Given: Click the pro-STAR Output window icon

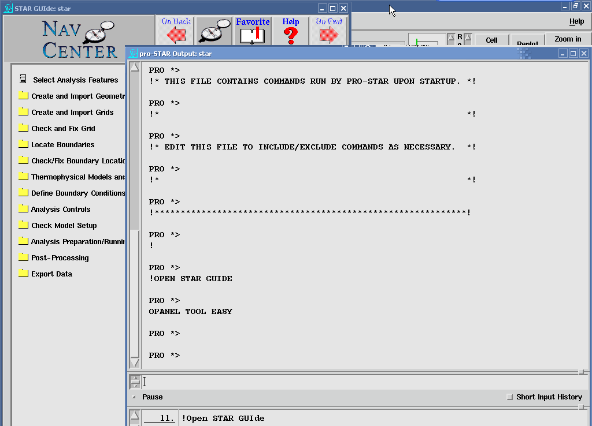Looking at the screenshot, I should tap(133, 54).
